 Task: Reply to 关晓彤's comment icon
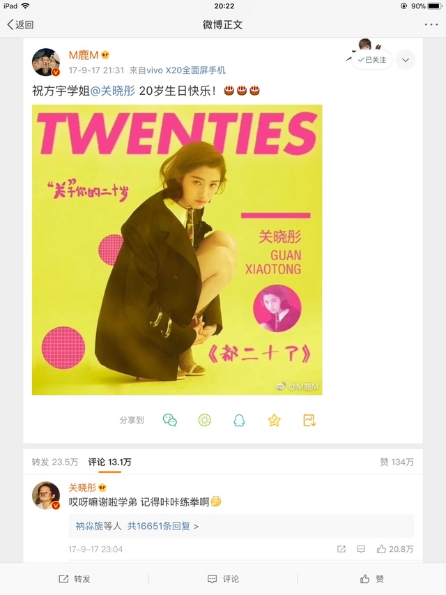362,549
